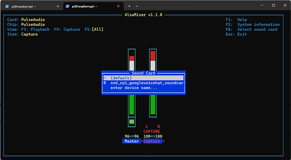
Task: Select enter device name... option
Action: 134,88
